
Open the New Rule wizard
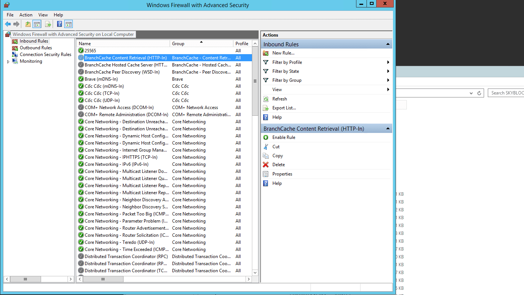click(283, 53)
